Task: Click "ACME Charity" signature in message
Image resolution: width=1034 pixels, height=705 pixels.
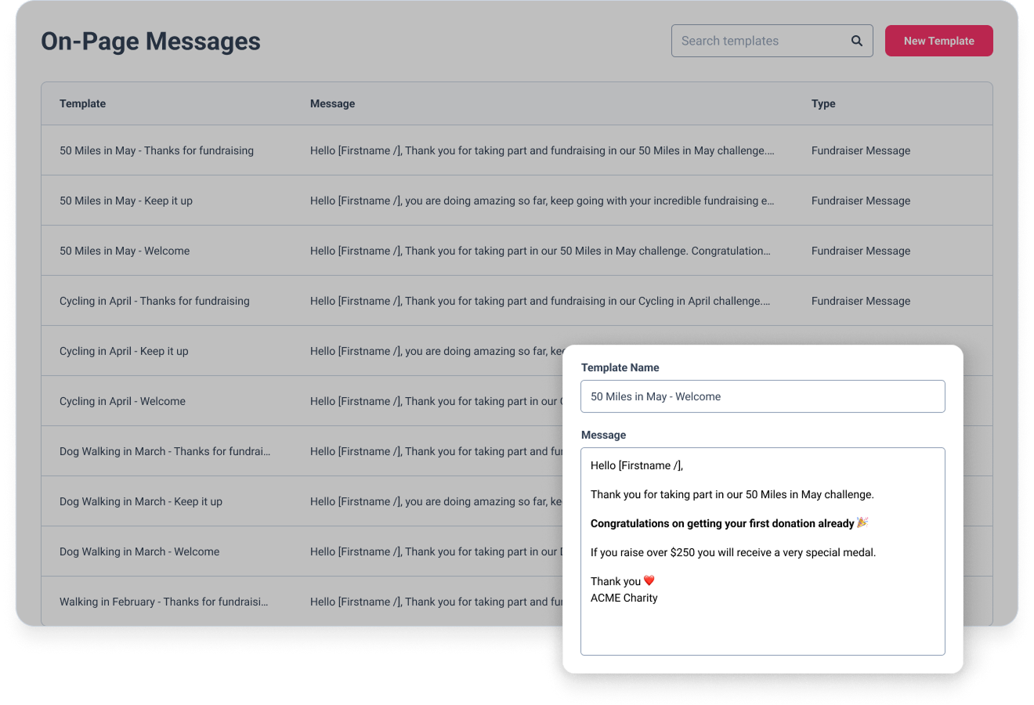Action: [x=624, y=598]
